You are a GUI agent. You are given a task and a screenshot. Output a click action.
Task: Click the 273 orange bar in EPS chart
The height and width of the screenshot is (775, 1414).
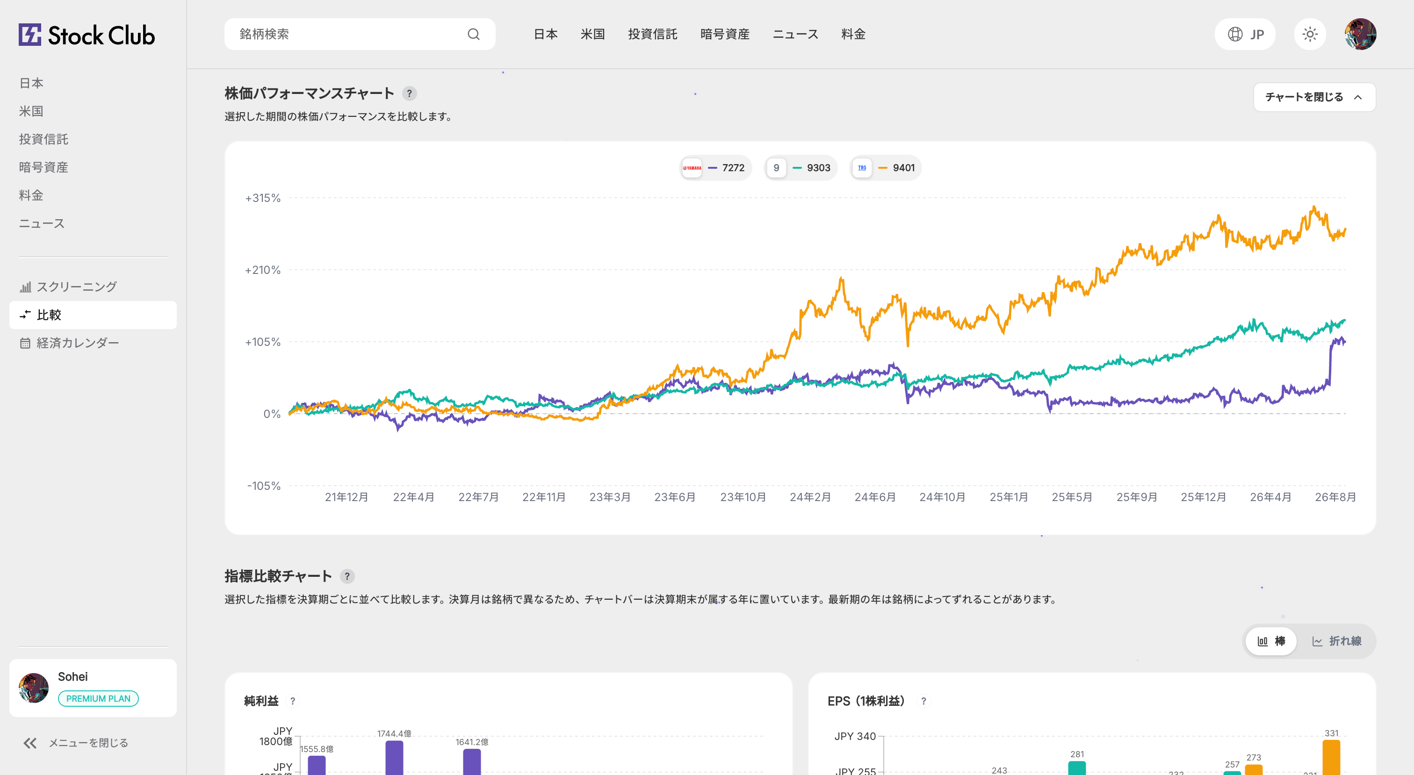click(x=1254, y=769)
